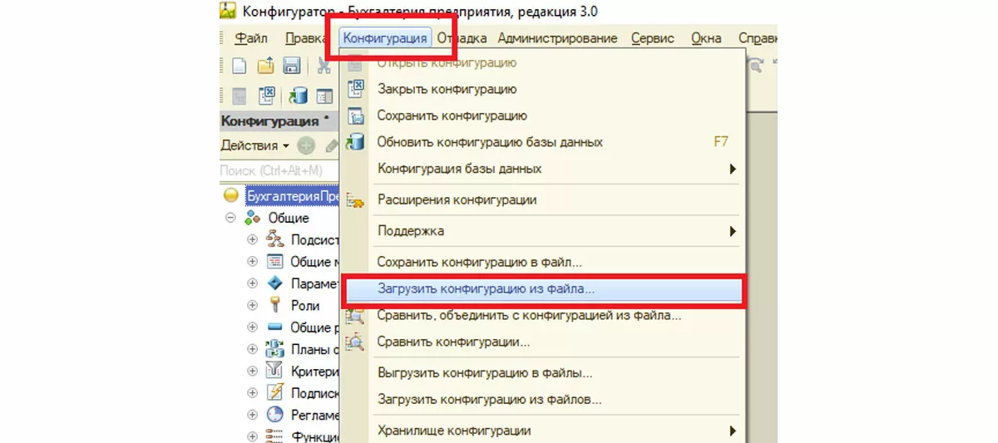The image size is (998, 443).
Task: Open the Правка menu
Action: [x=304, y=38]
